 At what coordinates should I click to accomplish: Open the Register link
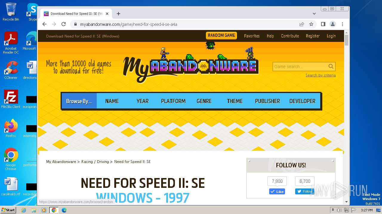[x=313, y=36]
